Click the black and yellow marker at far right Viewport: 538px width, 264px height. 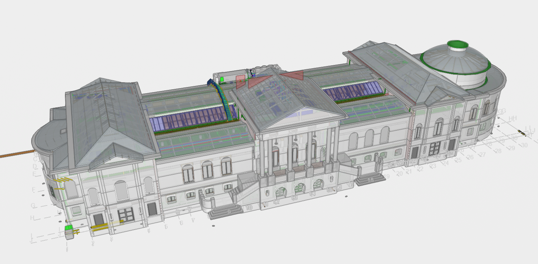(522, 133)
